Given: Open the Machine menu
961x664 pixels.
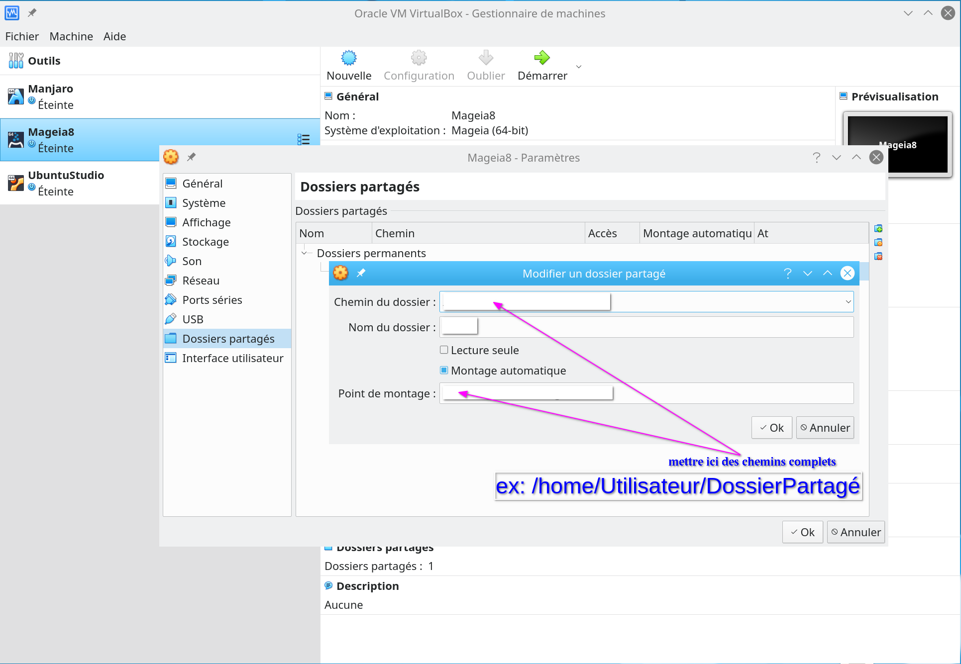Looking at the screenshot, I should 71,36.
